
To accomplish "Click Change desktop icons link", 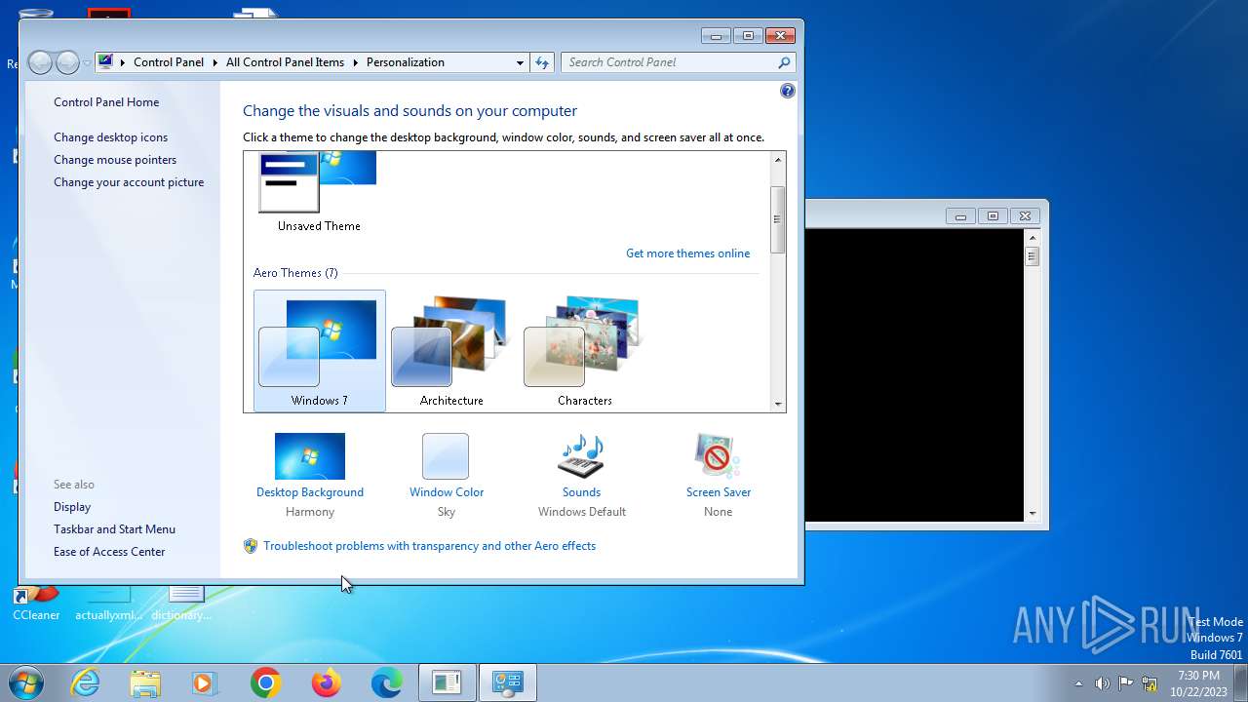I will (x=111, y=137).
